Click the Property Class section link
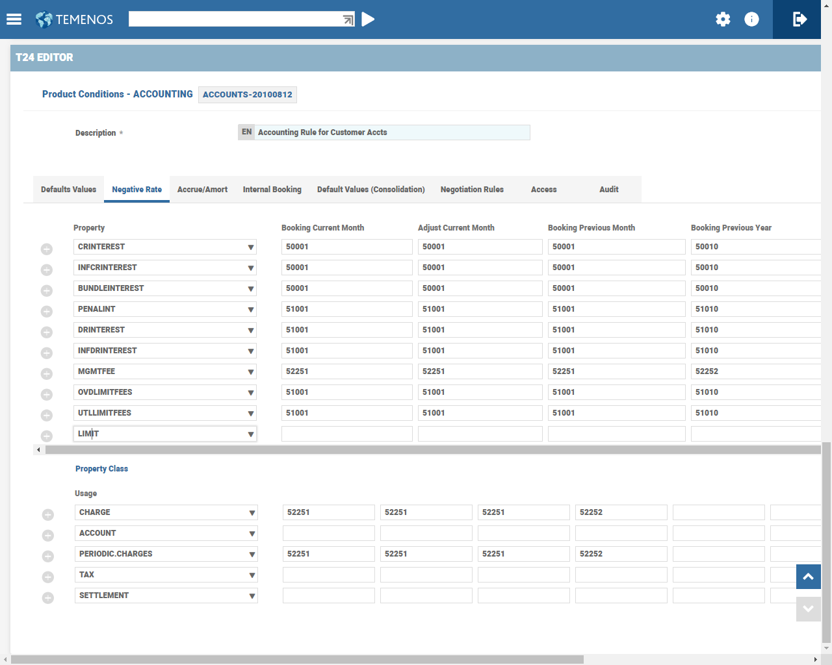832x665 pixels. tap(101, 469)
